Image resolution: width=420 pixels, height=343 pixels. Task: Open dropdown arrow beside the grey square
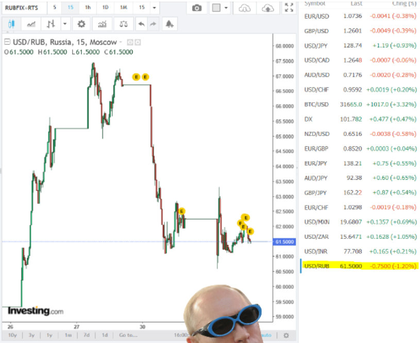point(226,8)
